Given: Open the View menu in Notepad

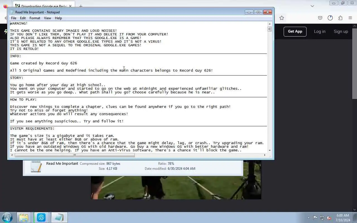Looking at the screenshot, I should (47, 18).
